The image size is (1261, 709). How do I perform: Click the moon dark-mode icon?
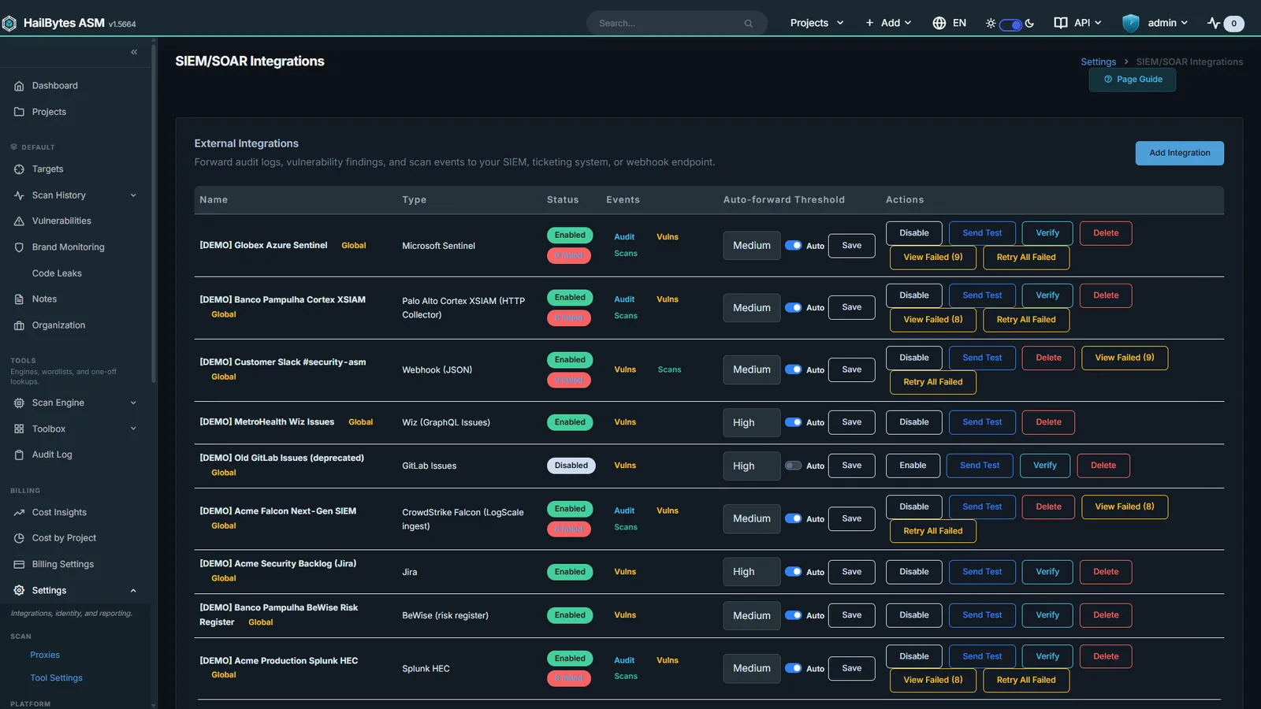click(x=1029, y=24)
